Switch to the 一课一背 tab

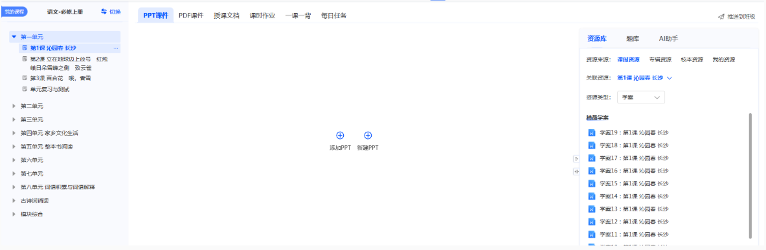click(x=298, y=16)
